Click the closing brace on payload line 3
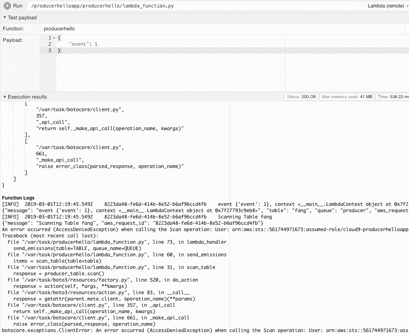The image size is (409, 334). click(59, 50)
